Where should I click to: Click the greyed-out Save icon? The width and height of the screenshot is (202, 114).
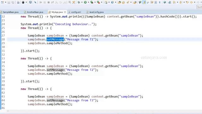[x=9, y=2]
